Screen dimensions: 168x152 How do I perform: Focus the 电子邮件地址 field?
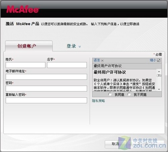(46, 77)
